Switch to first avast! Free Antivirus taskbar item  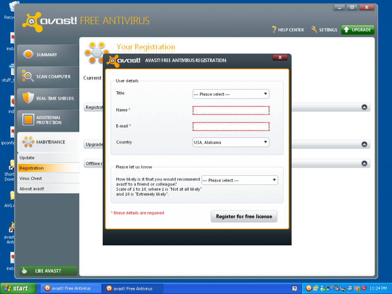pos(71,289)
